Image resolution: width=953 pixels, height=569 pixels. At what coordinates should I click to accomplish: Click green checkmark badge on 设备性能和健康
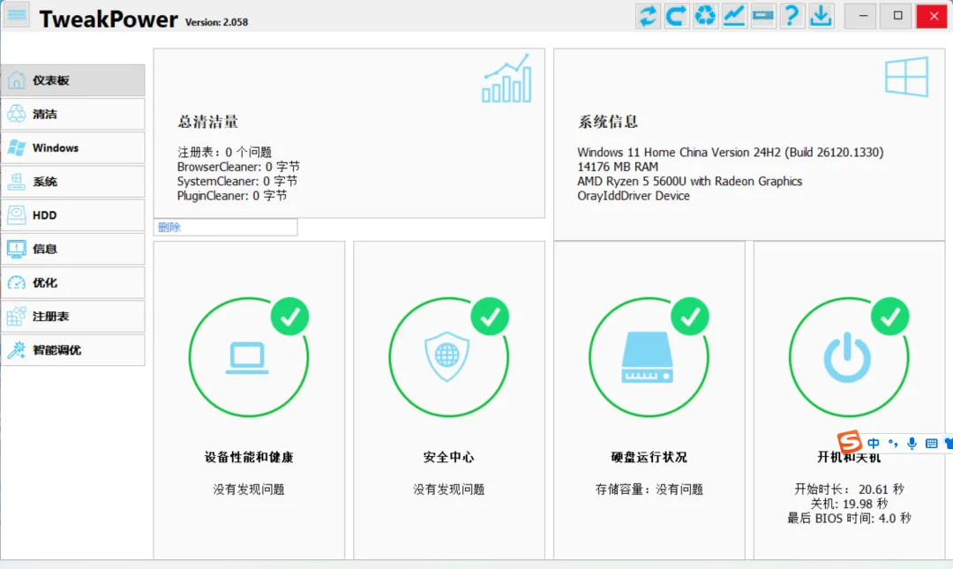click(x=290, y=316)
